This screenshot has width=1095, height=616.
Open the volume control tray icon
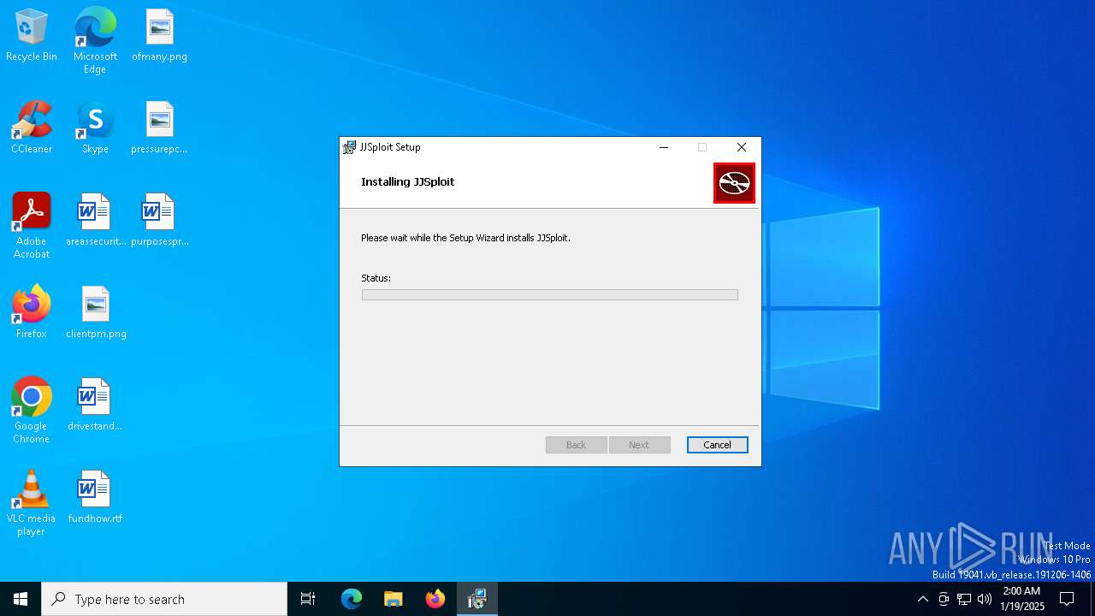click(985, 599)
